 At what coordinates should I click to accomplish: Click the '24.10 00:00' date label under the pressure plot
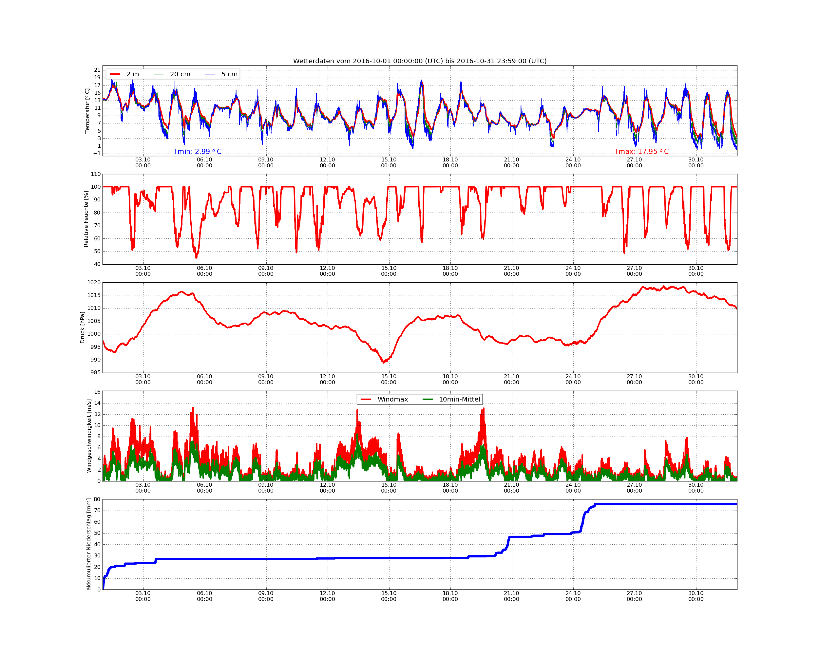pos(573,379)
